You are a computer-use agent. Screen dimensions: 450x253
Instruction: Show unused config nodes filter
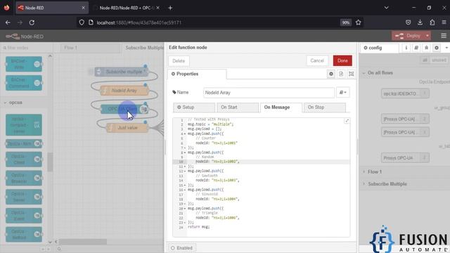pyautogui.click(x=439, y=60)
